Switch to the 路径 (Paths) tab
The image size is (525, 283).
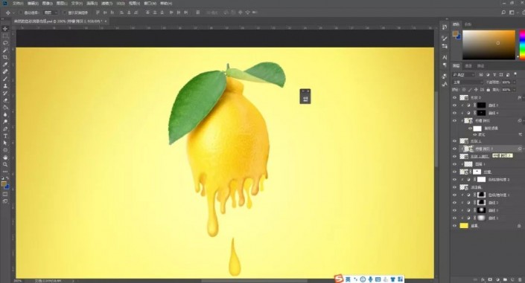pyautogui.click(x=481, y=66)
